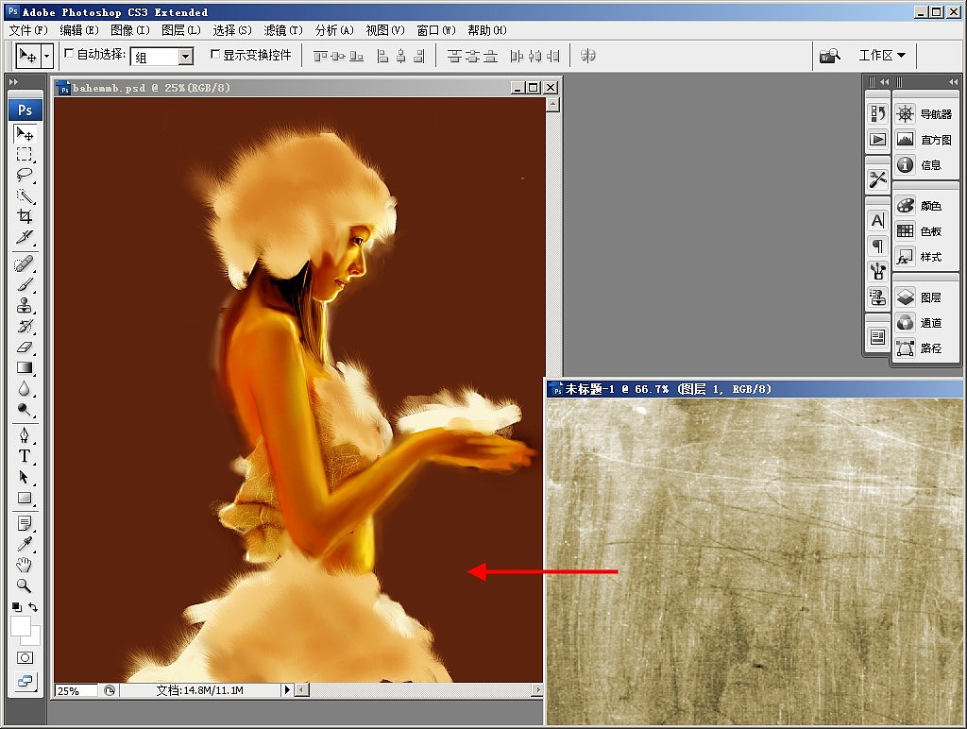
Task: Enable the 显示变换控件 checkbox
Action: [x=215, y=55]
